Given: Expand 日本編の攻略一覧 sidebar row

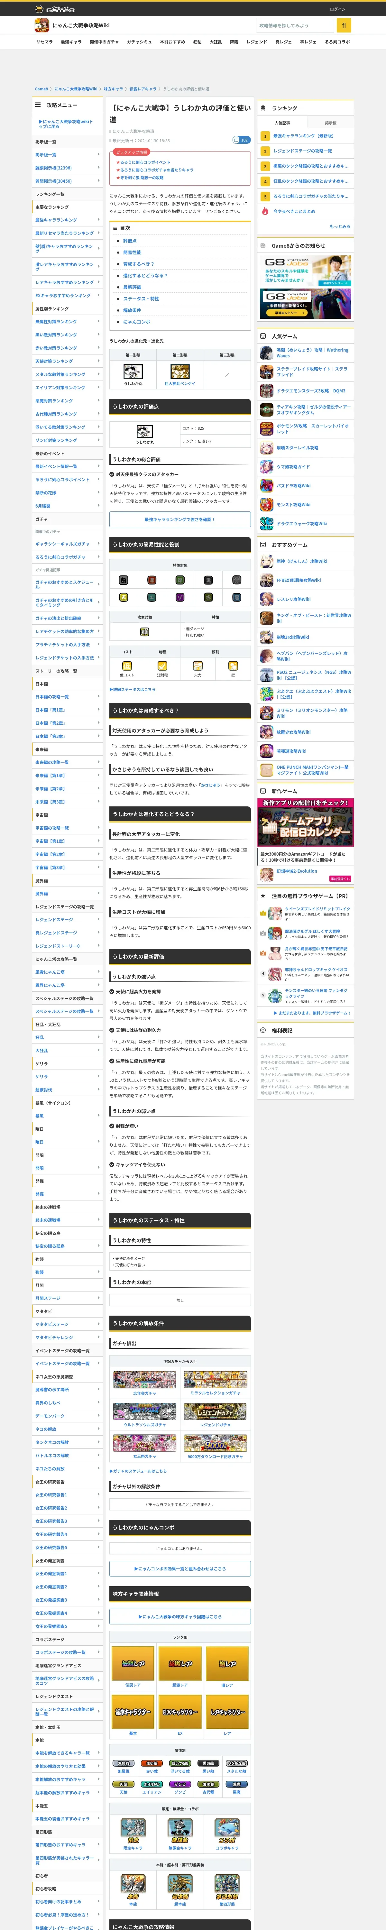Looking at the screenshot, I should (68, 697).
